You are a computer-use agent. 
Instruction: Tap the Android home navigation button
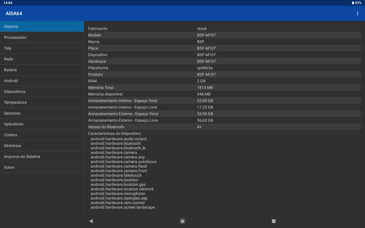pos(182,221)
